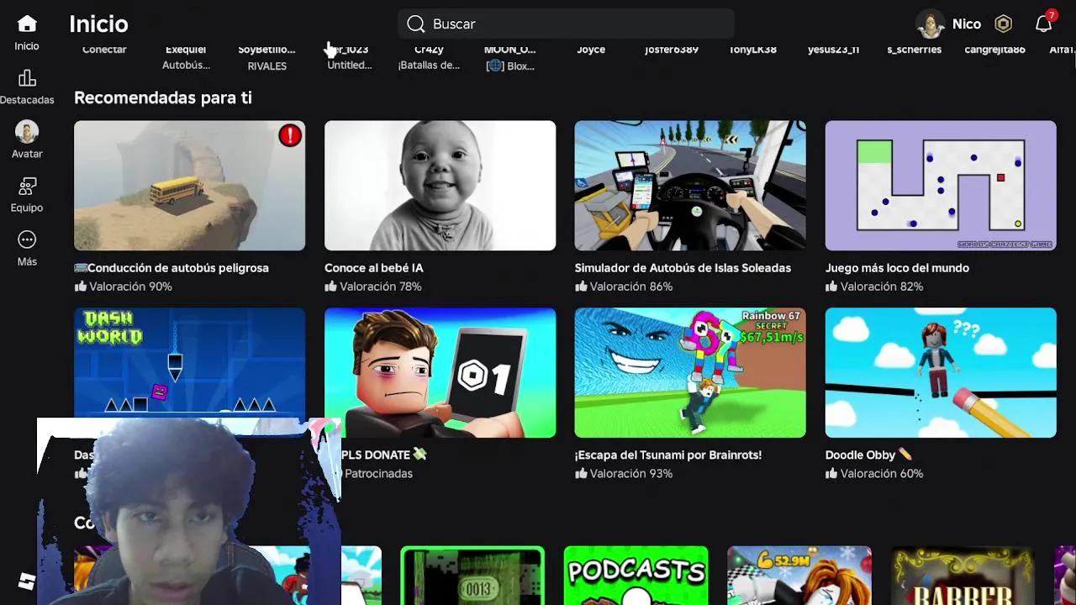Open the Dash World game thumbnail
The image size is (1076, 605).
click(189, 362)
